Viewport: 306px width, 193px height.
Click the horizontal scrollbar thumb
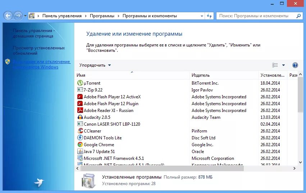162,168
